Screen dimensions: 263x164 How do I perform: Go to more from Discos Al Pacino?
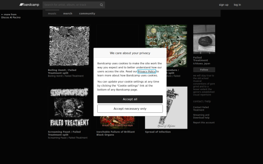click(11, 16)
